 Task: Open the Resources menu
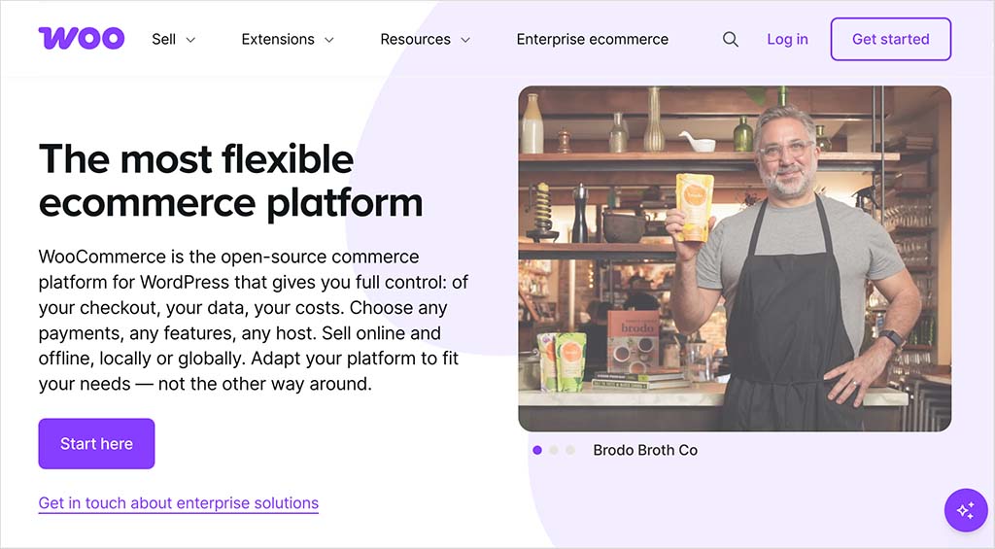pos(416,39)
